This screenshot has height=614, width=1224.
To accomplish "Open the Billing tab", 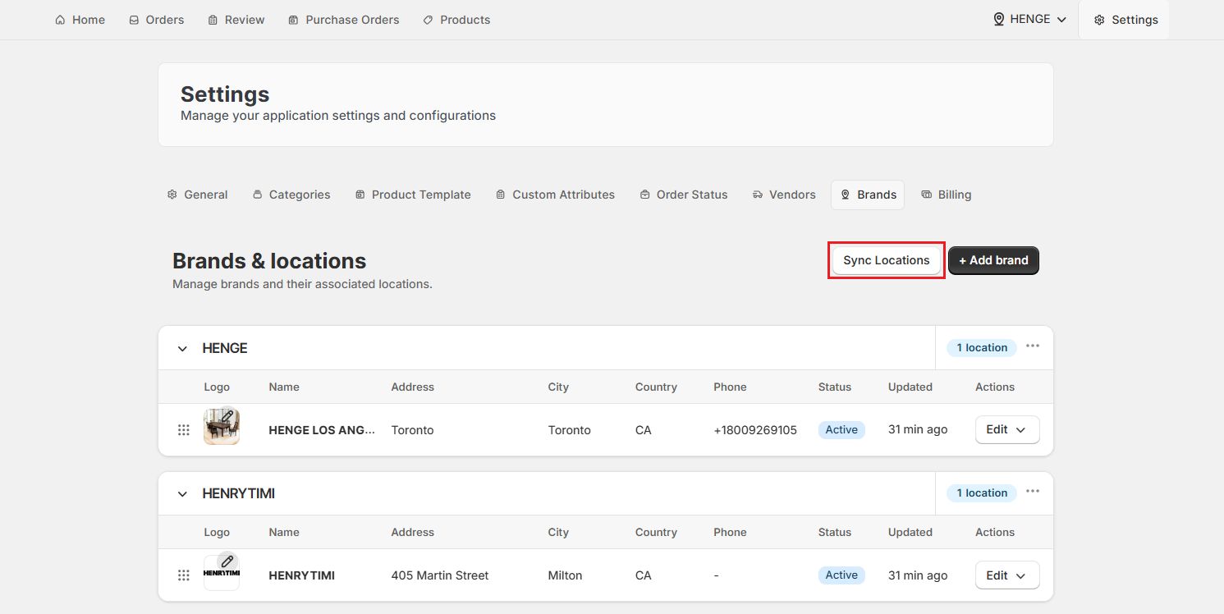I will [946, 195].
